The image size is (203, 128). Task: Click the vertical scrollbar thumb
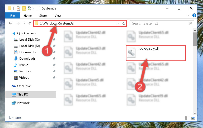coord(195,39)
